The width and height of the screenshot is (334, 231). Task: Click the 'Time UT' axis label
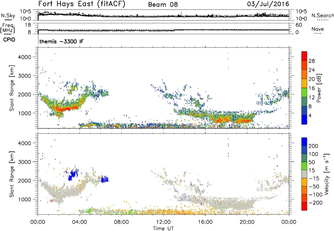163,228
